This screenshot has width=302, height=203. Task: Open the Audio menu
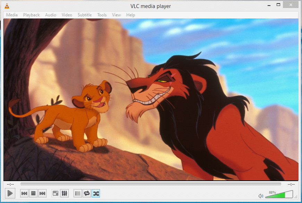tap(51, 15)
